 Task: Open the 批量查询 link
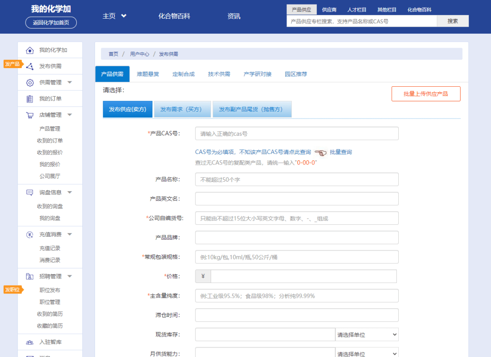[341, 152]
